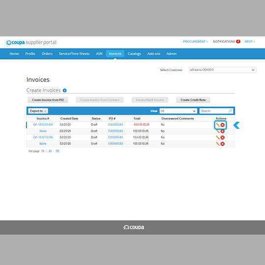Sort by the PO # column header
265x265 pixels.
click(x=112, y=118)
